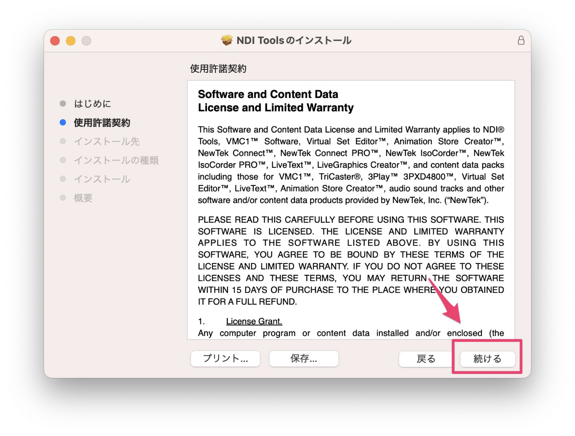Click the プリント... (Print) button
The image size is (575, 436).
click(225, 358)
